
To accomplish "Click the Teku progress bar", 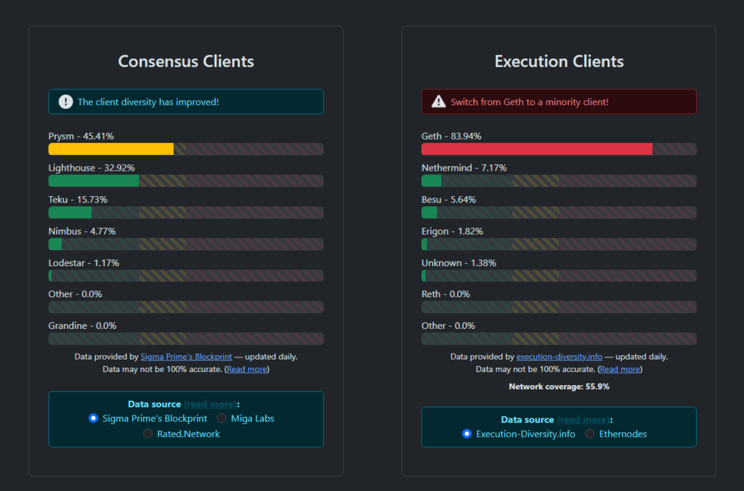I will click(186, 213).
